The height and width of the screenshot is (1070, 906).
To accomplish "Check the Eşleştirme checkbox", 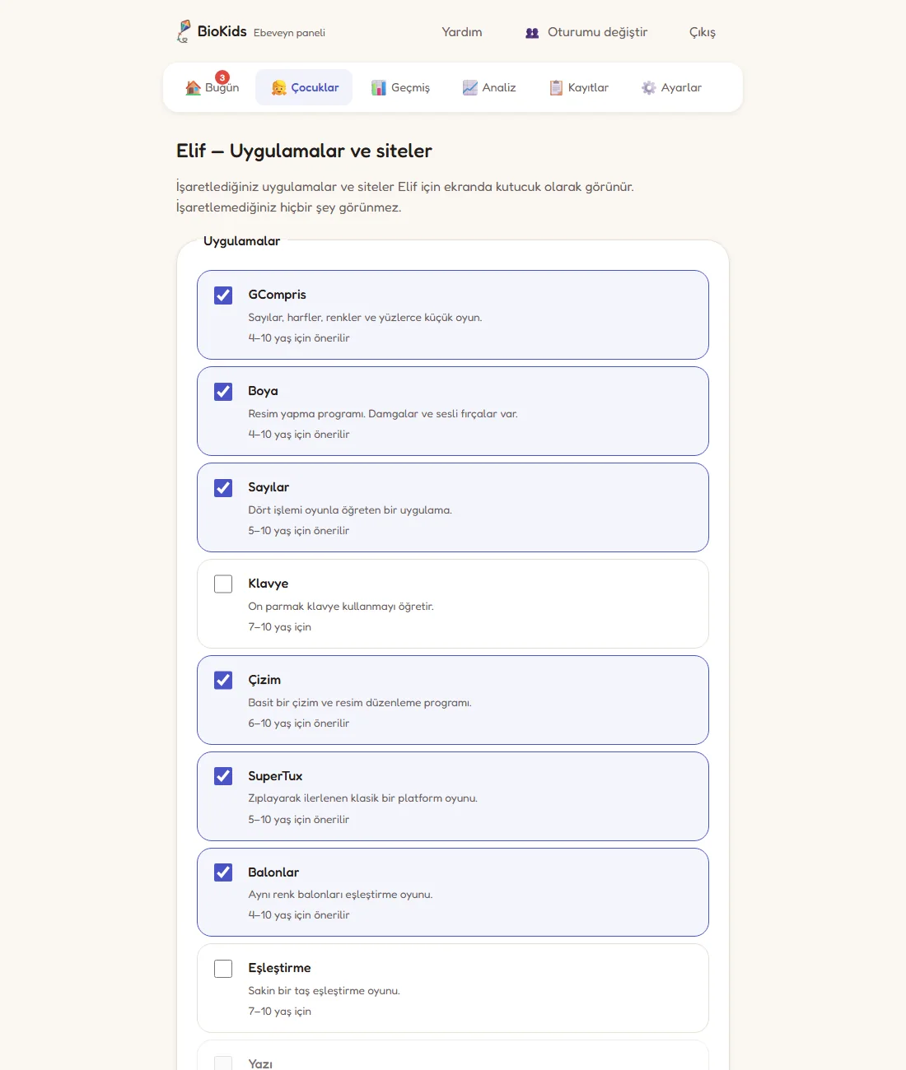I will click(223, 969).
